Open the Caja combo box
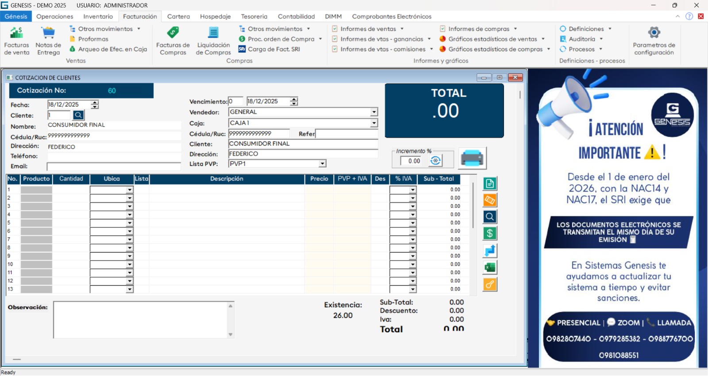The image size is (708, 376). coord(374,123)
